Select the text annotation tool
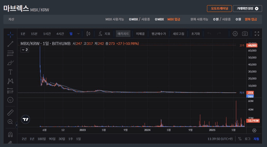This screenshot has height=147, width=267. 10,72
